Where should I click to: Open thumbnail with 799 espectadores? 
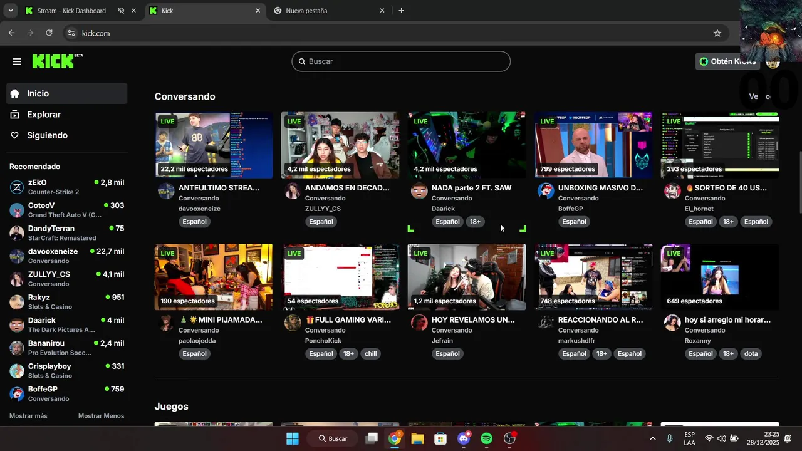[593, 145]
